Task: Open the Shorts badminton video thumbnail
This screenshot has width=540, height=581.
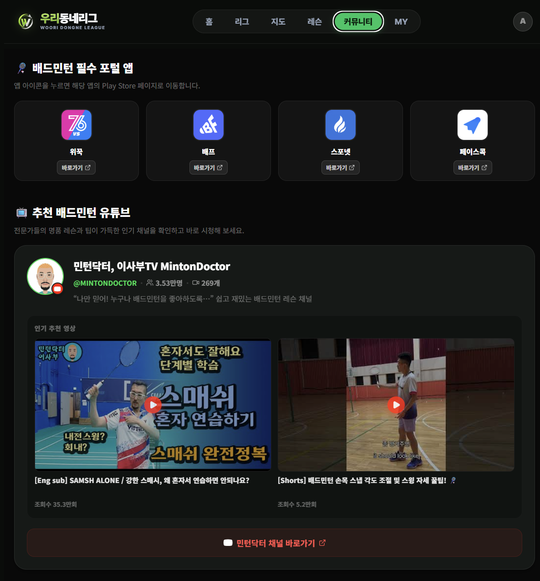Action: (x=396, y=405)
